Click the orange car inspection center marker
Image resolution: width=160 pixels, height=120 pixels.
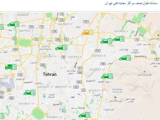pyautogui.click(x=87, y=32)
